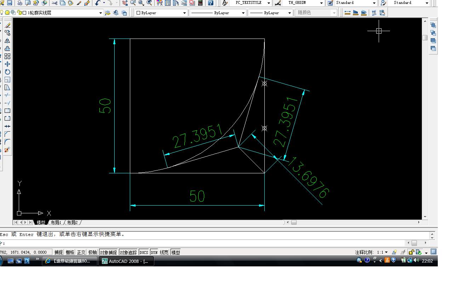Click the taskbar clock showing 22:02
The height and width of the screenshot is (283, 453).
tap(428, 261)
